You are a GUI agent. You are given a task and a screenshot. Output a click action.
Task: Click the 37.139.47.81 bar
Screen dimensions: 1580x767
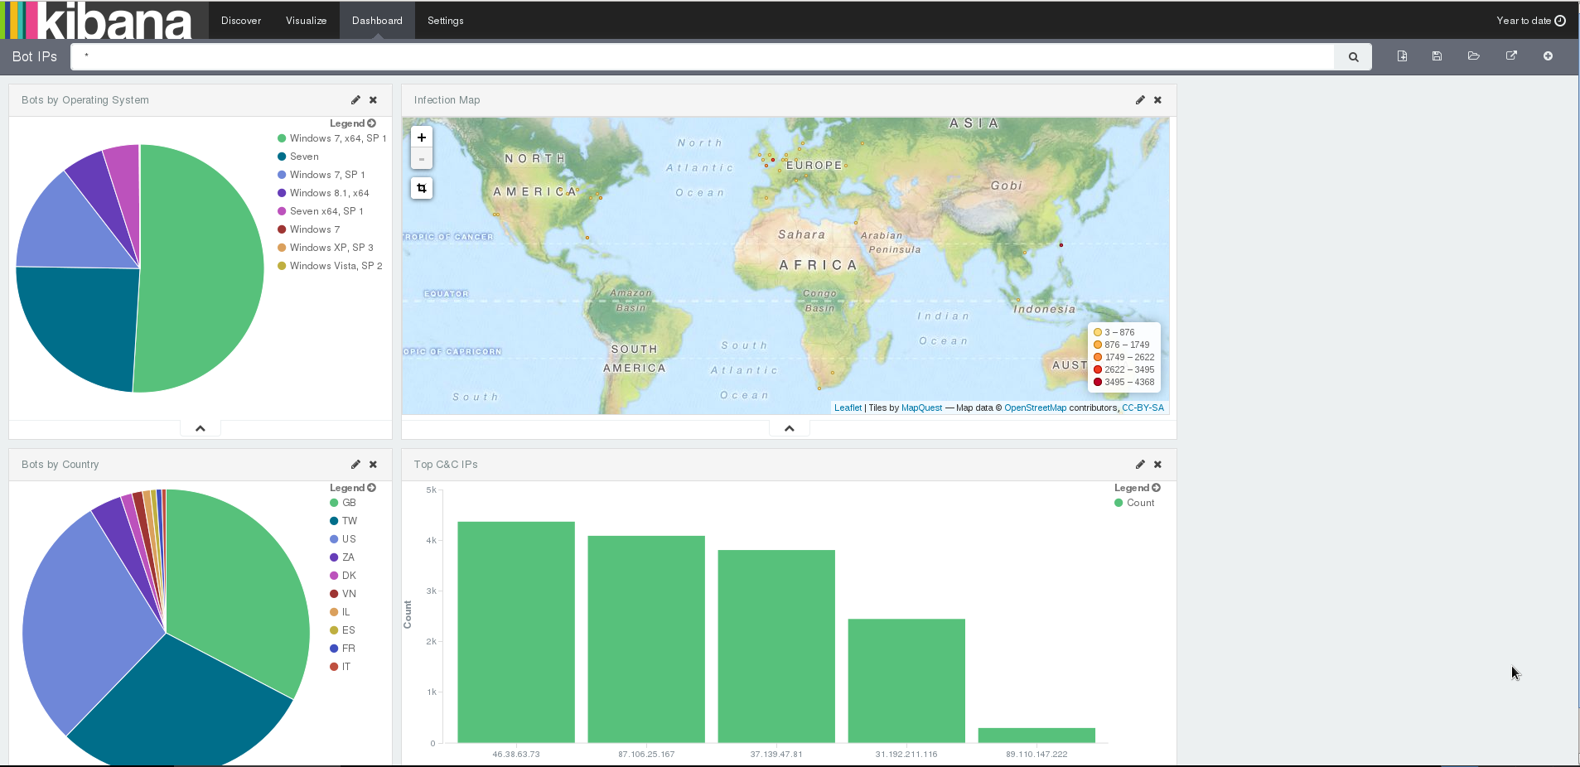(776, 646)
